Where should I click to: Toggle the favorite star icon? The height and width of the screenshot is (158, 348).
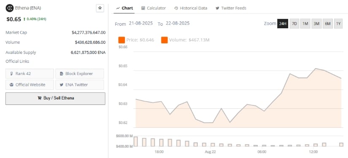coord(100,8)
